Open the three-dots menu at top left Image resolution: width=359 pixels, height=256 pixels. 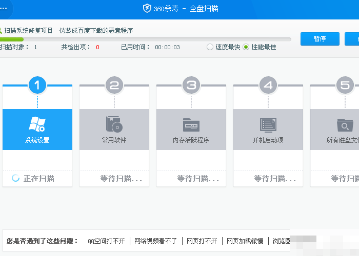pos(4,9)
